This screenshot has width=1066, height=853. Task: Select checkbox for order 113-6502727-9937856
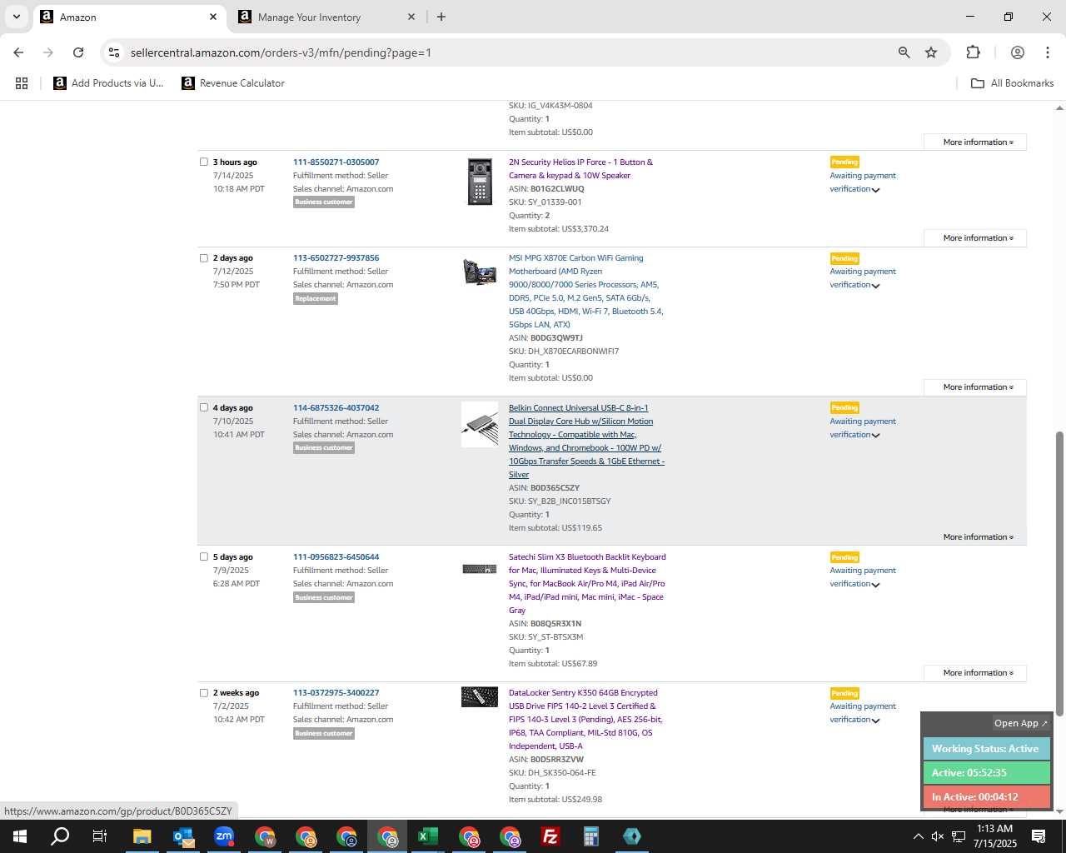point(204,257)
